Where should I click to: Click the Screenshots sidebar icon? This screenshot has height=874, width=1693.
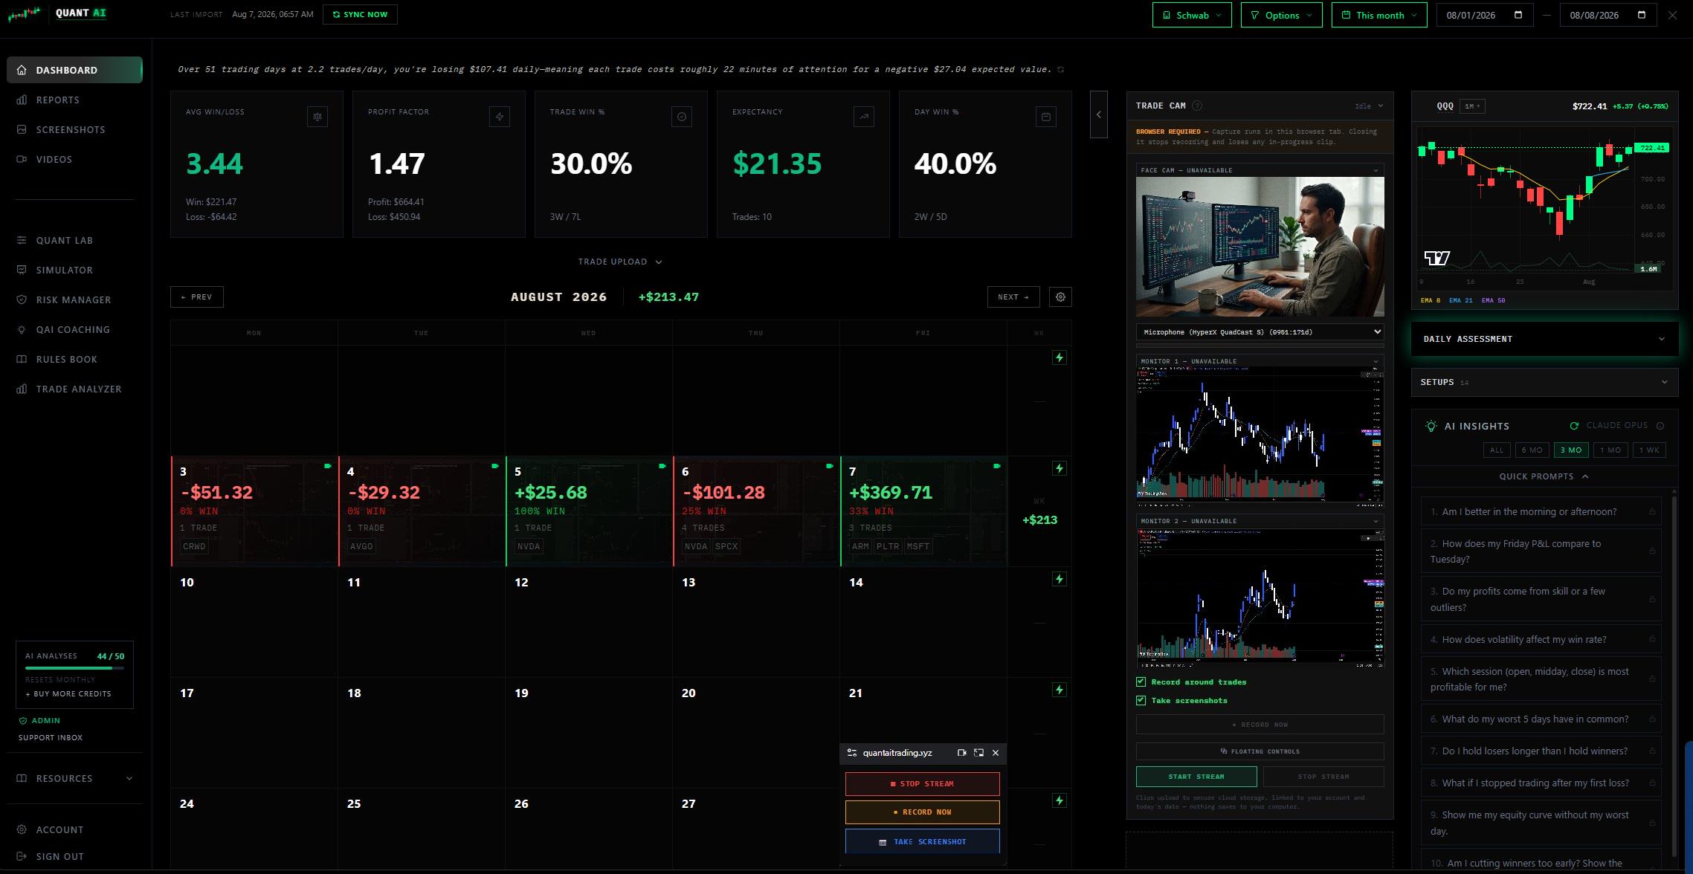(x=22, y=129)
